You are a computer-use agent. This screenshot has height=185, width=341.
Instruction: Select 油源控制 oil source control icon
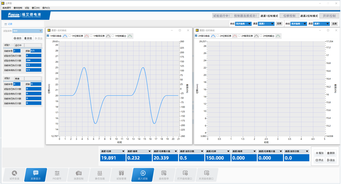78,175
